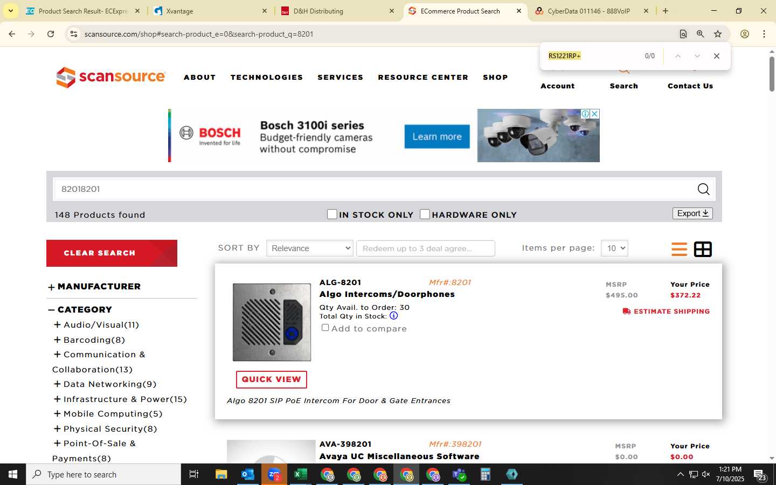The image size is (776, 485).
Task: Open the ABOUT menu
Action: [200, 77]
